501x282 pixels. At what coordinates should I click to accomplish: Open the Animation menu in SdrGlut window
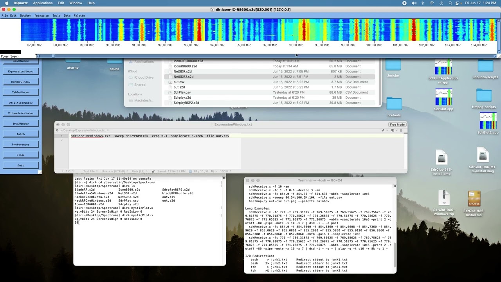pos(41,16)
